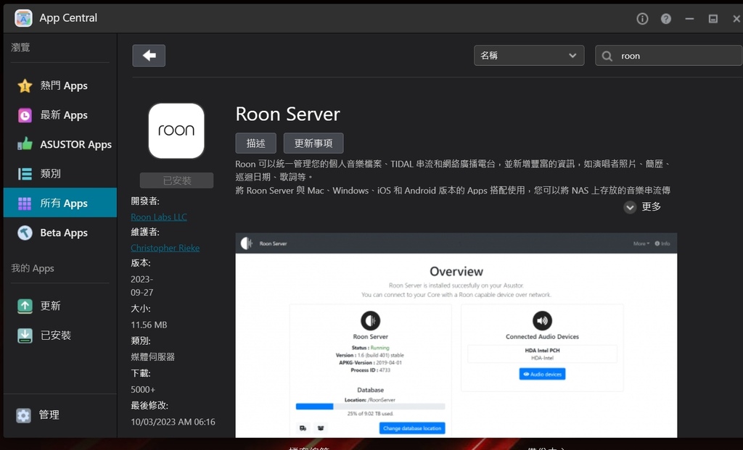This screenshot has width=743, height=450.
Task: Click the 已安裝 download icon
Action: coord(25,336)
